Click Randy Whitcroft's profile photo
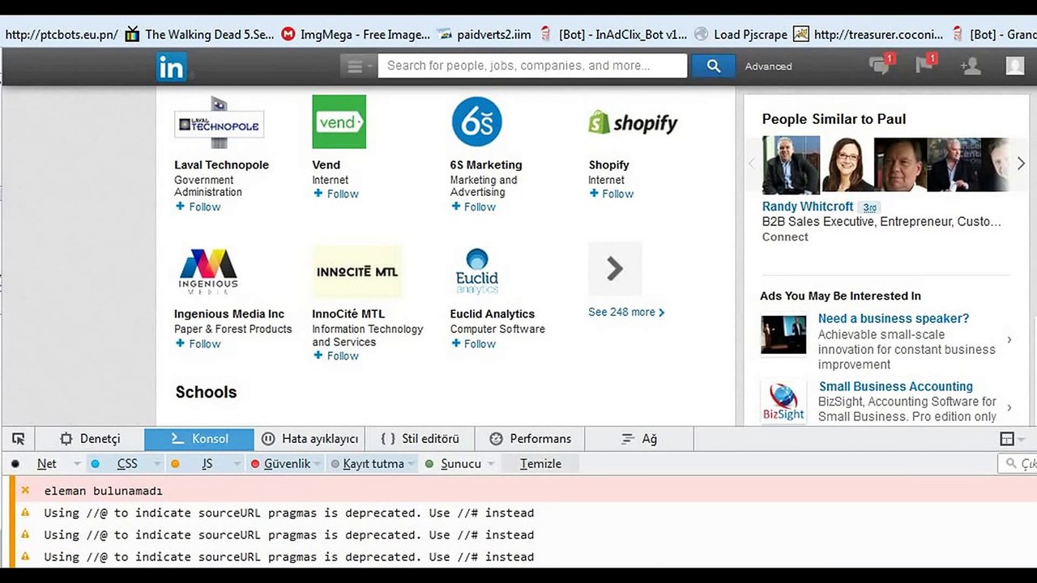1037x583 pixels. 791,164
